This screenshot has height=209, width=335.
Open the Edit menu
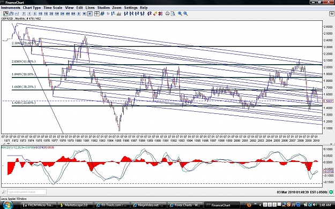pos(80,7)
